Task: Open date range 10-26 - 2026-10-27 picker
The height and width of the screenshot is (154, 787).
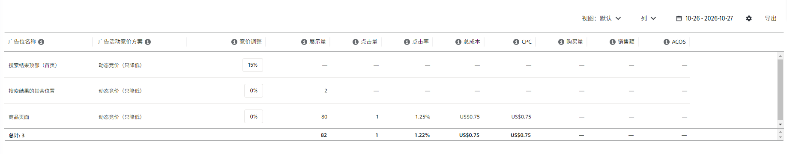Action: [x=705, y=18]
